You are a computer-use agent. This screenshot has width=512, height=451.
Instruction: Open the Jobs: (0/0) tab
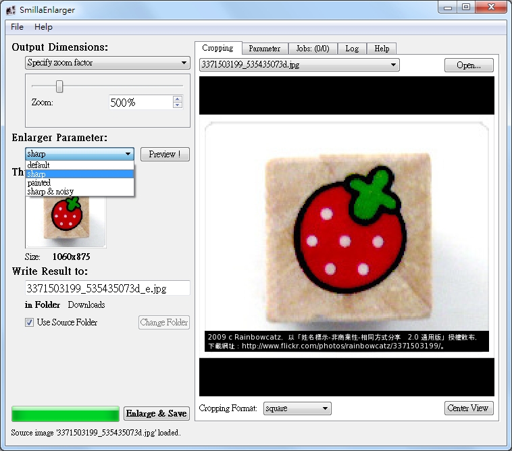(313, 49)
